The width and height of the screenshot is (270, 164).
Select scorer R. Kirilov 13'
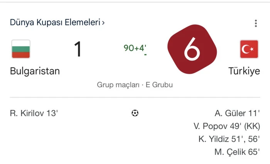(x=34, y=113)
